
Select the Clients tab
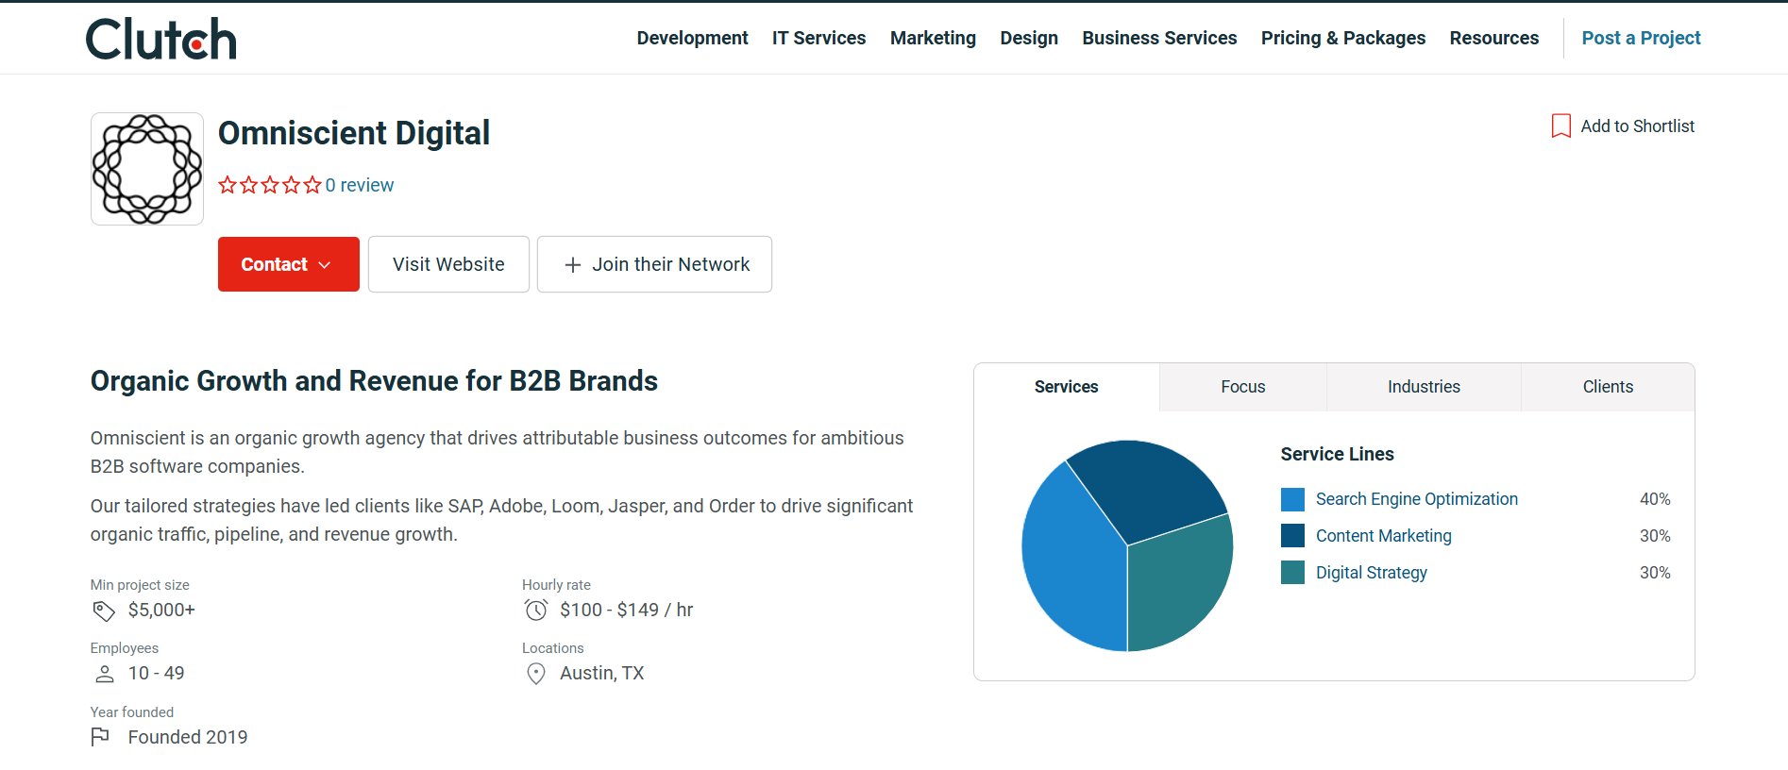coord(1607,387)
